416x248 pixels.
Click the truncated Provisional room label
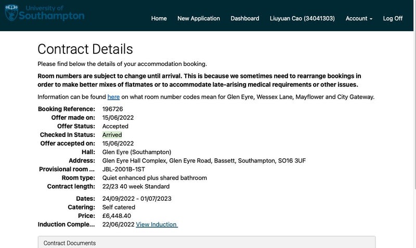(67, 169)
